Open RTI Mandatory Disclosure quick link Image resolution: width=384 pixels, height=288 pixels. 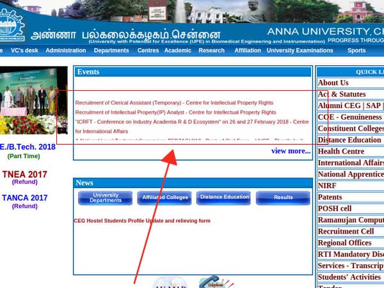[x=350, y=254]
